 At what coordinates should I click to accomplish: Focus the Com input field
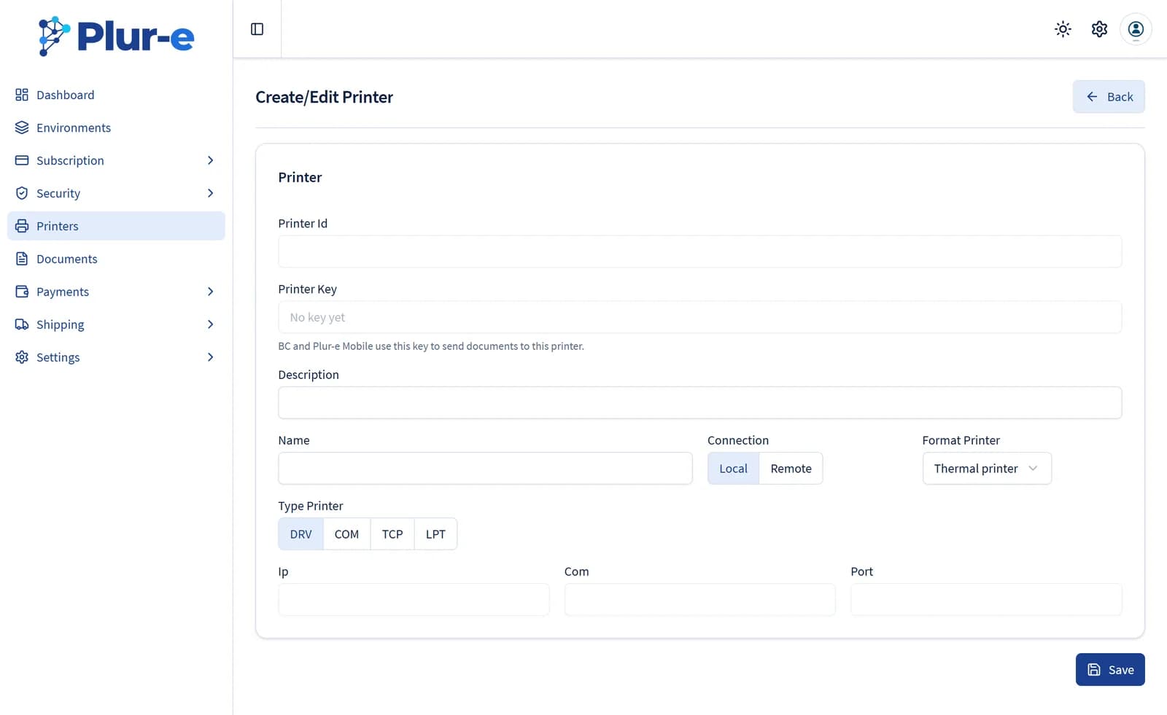pyautogui.click(x=699, y=600)
